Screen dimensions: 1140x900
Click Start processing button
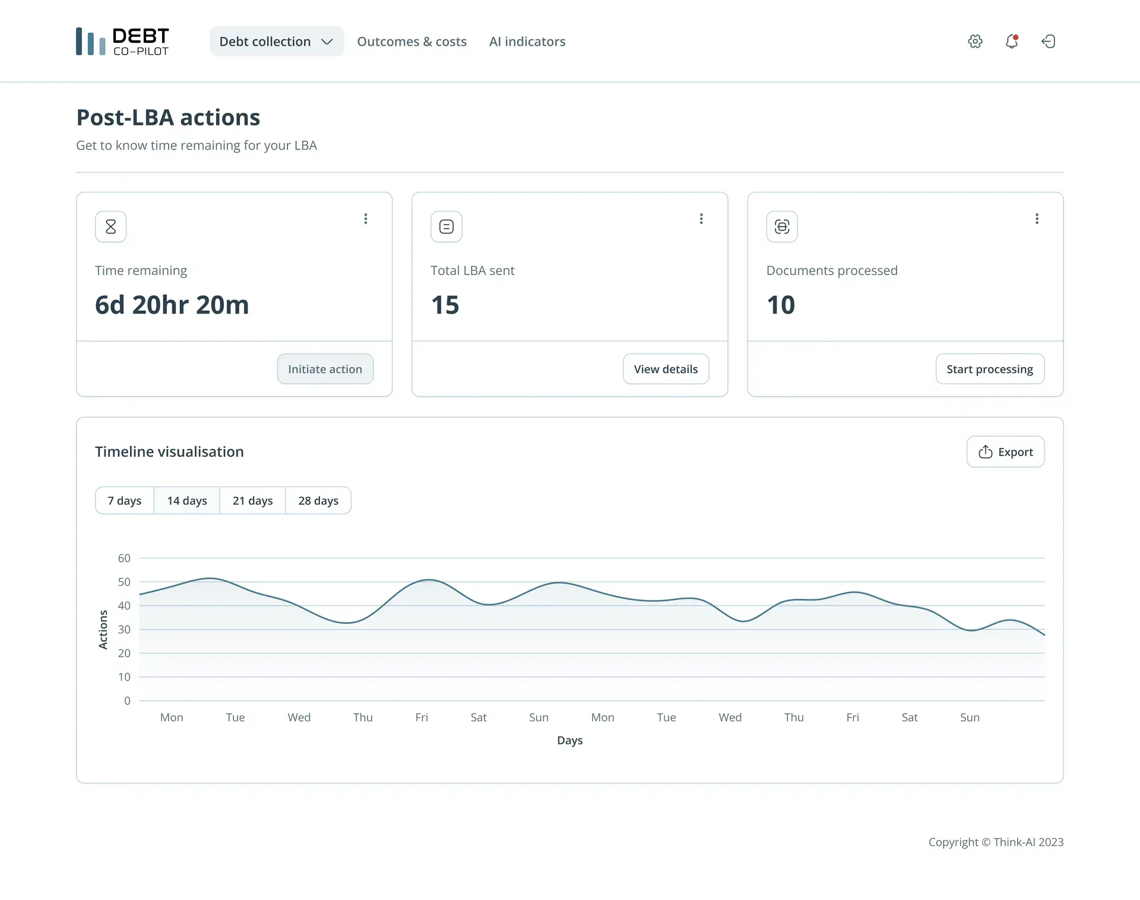click(990, 369)
